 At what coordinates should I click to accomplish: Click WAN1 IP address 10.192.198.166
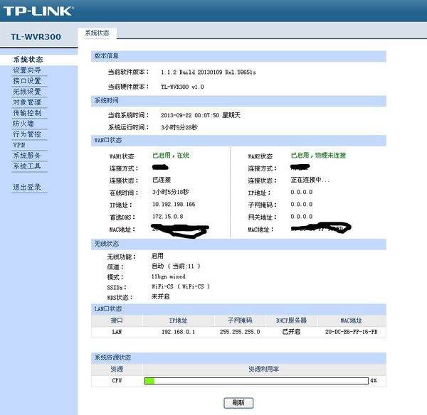174,204
